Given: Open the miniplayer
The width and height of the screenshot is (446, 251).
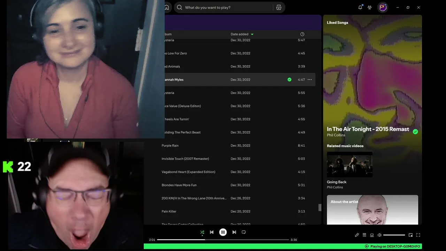Looking at the screenshot, I should point(410,235).
